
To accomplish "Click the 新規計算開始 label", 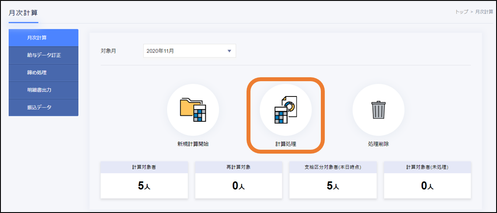I will tap(193, 144).
